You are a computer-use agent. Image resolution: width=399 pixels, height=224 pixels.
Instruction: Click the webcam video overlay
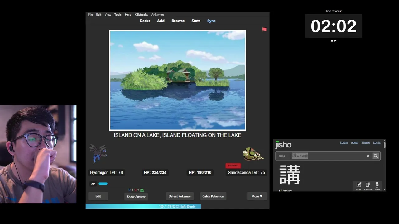pyautogui.click(x=38, y=154)
